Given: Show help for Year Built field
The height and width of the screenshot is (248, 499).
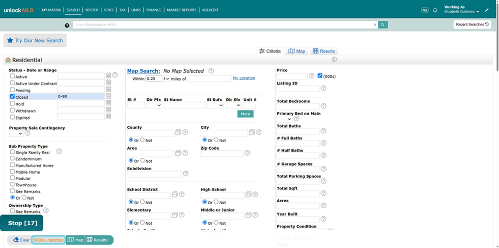Looking at the screenshot, I should coord(324,219).
